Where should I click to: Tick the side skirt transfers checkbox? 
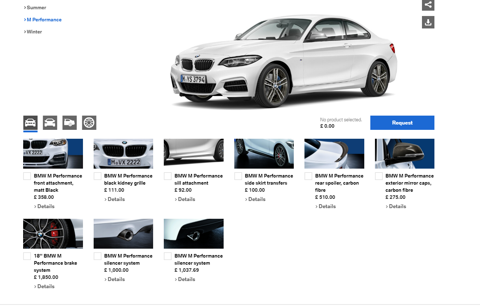tap(238, 176)
